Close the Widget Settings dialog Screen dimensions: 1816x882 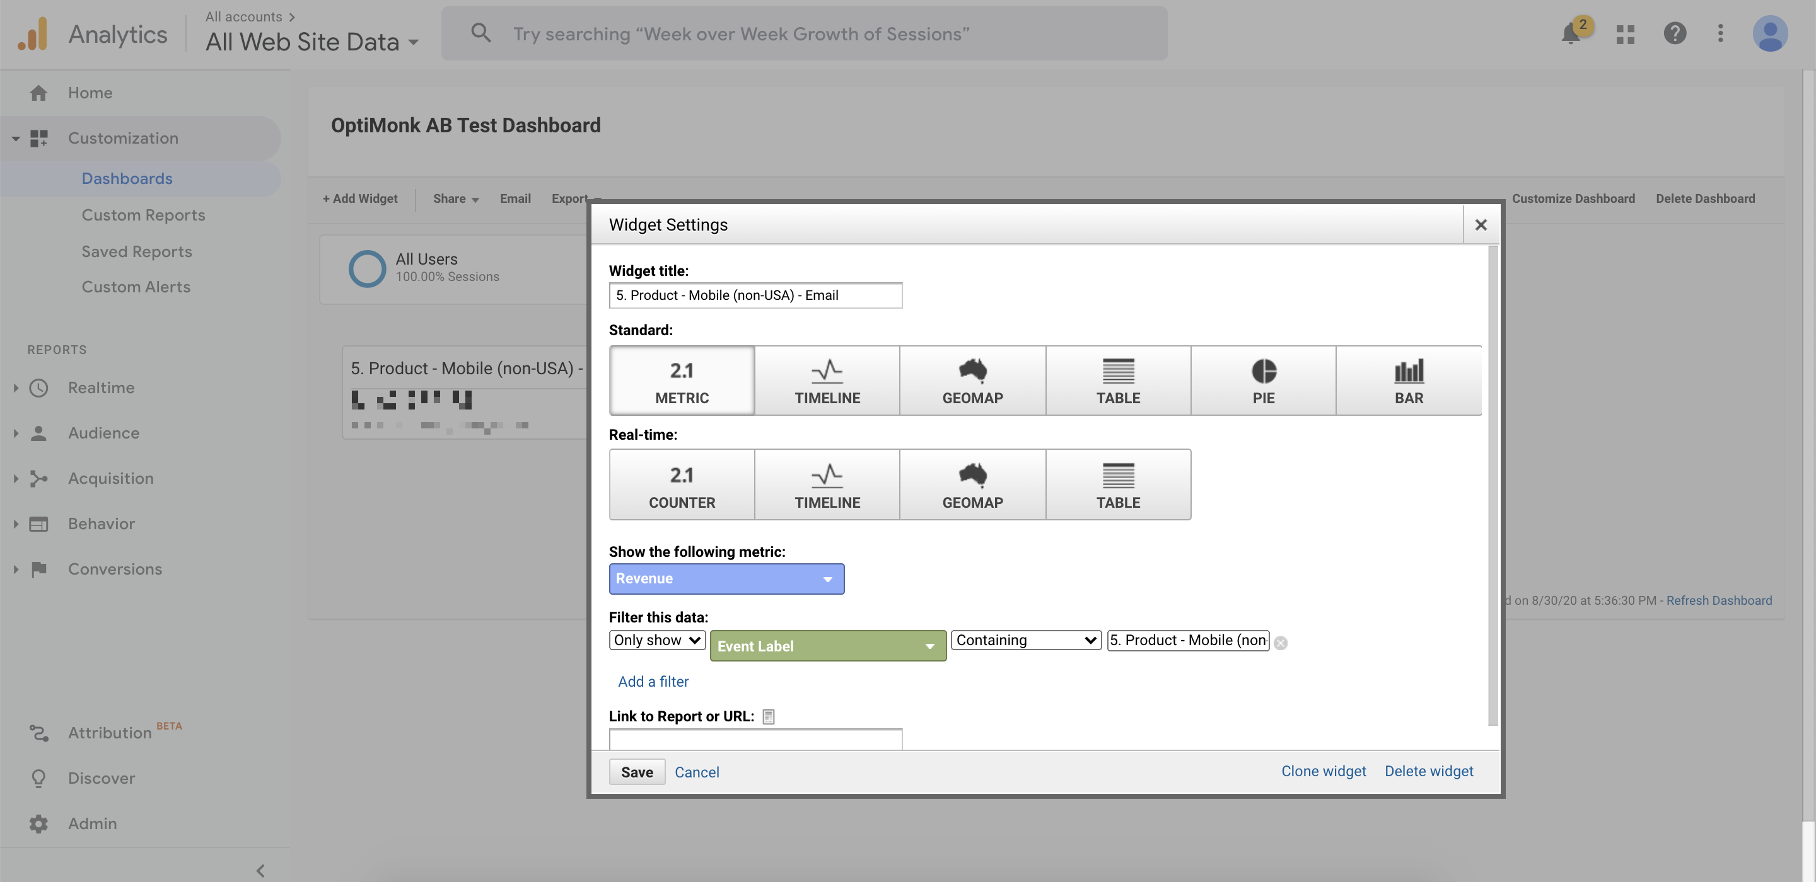[x=1481, y=225]
